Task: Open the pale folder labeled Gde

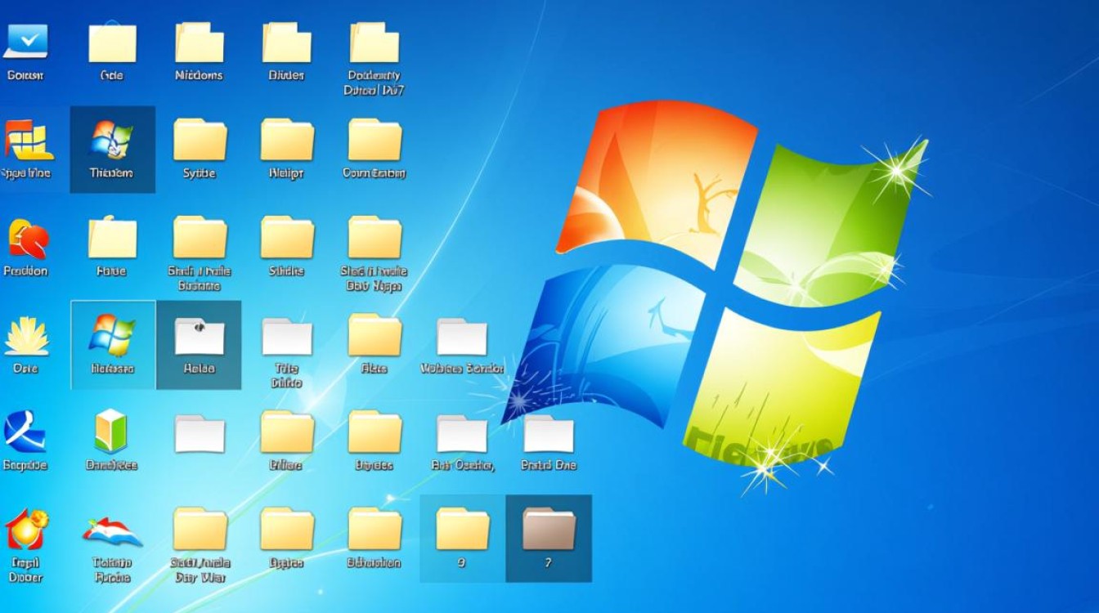Action: pyautogui.click(x=112, y=43)
